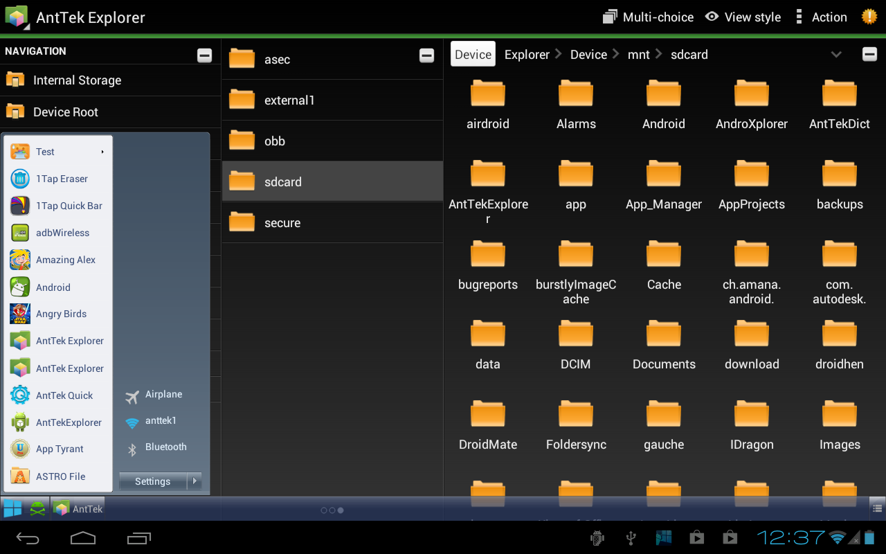The image size is (886, 554).
Task: Open the Documents folder
Action: pos(664,344)
